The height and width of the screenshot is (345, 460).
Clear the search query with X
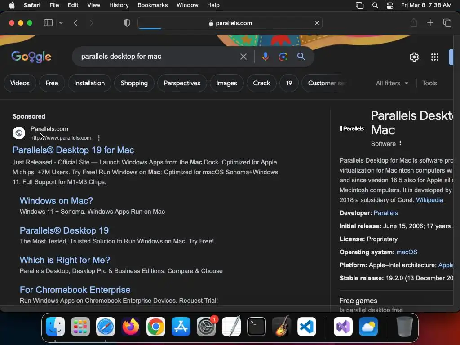pyautogui.click(x=243, y=57)
